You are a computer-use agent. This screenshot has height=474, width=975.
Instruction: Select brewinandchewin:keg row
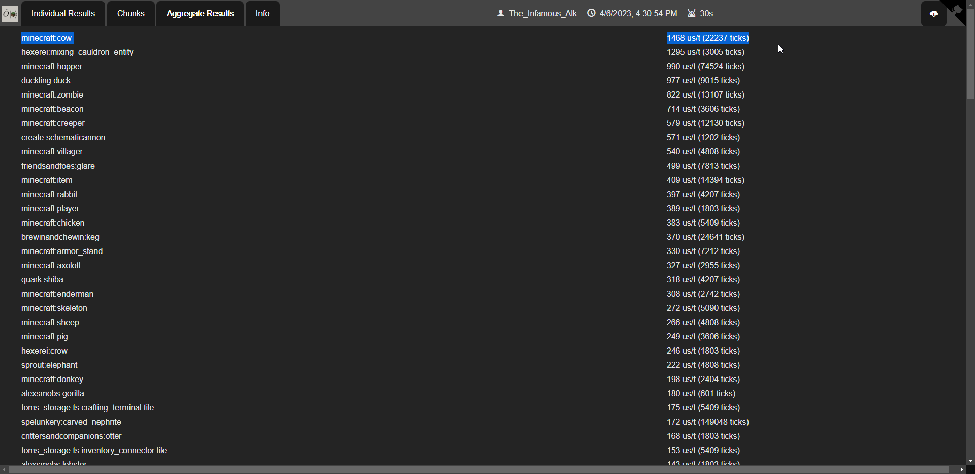(60, 237)
